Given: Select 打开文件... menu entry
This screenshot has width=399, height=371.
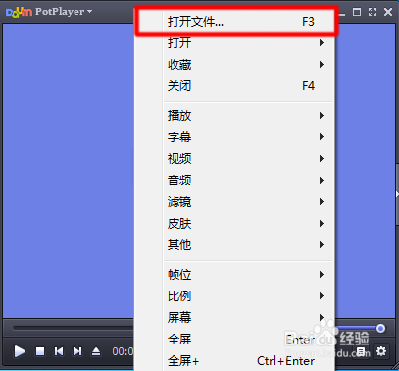Looking at the screenshot, I should (x=234, y=22).
